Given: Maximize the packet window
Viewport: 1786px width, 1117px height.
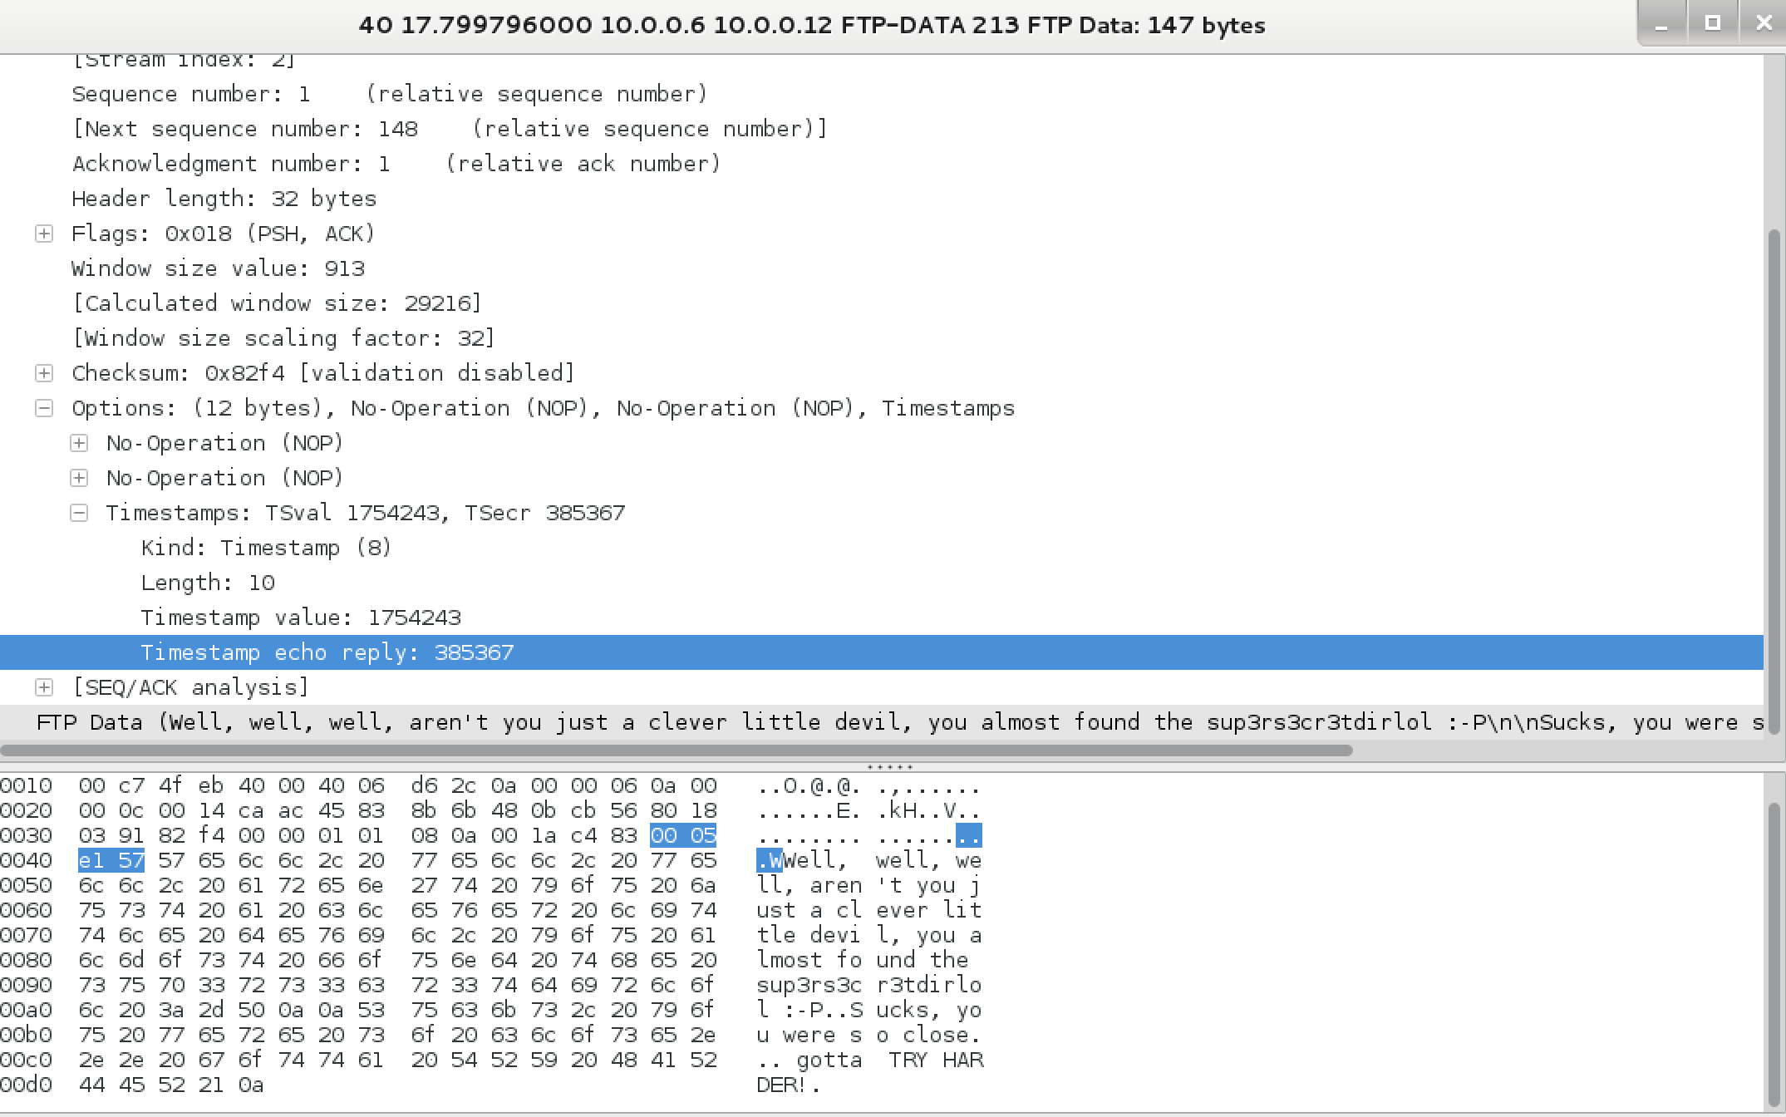Looking at the screenshot, I should coord(1713,23).
